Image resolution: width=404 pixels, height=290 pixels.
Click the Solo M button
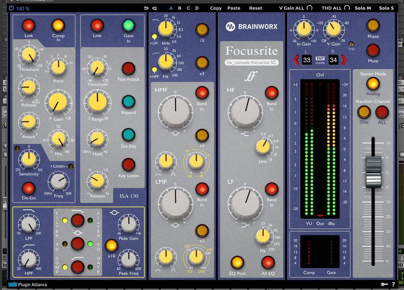pos(363,8)
